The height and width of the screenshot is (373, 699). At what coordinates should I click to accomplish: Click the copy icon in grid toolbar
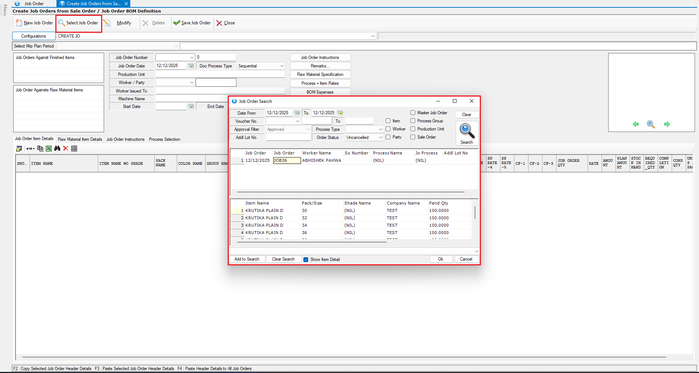click(x=40, y=149)
